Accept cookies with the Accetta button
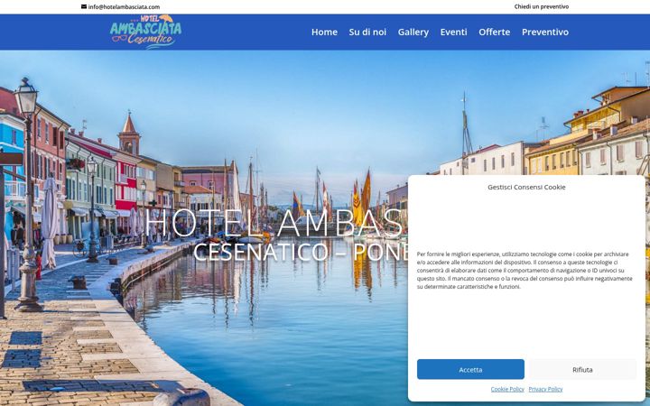 [470, 369]
